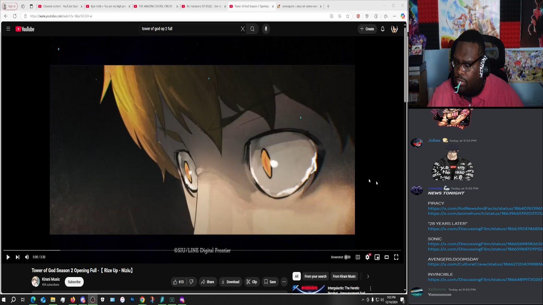Add this page to browser favorites star
Viewport: 543px width, 305px height.
[348, 16]
